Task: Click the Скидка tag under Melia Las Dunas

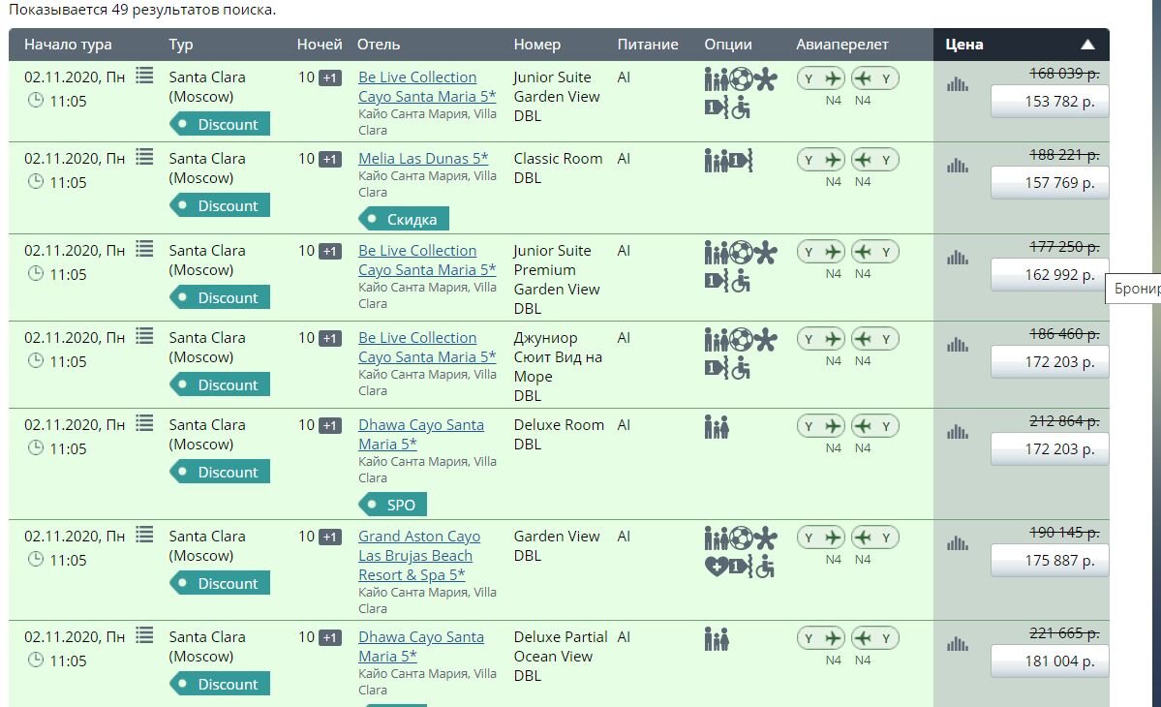Action: (x=404, y=219)
